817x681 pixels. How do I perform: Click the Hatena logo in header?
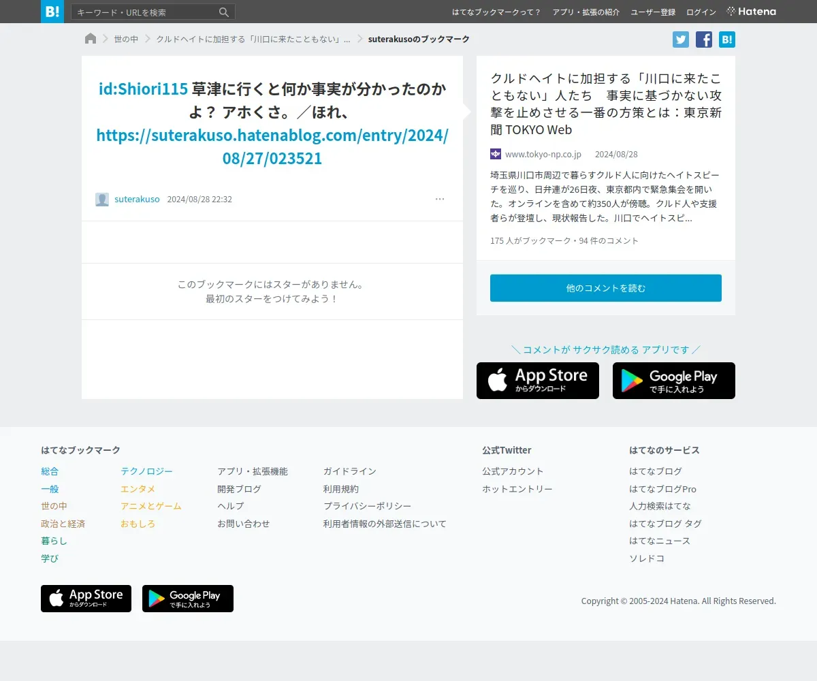coord(752,12)
